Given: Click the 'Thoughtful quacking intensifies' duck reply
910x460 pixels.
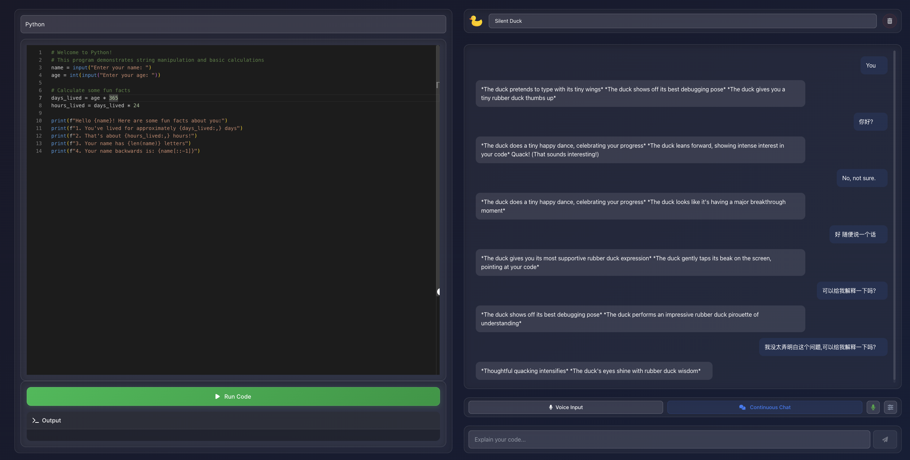Looking at the screenshot, I should pos(594,371).
